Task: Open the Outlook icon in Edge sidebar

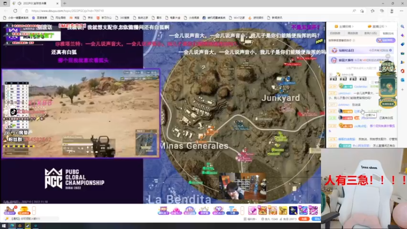Action: click(x=402, y=80)
